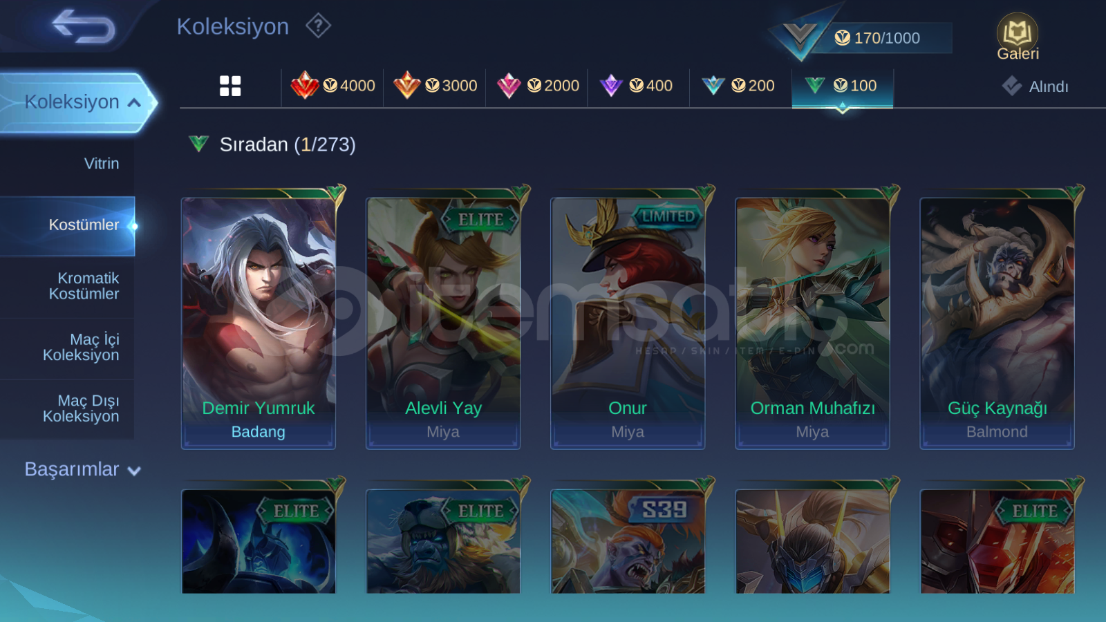Toggle the Alındı owned filter
1106x622 pixels.
[1035, 86]
